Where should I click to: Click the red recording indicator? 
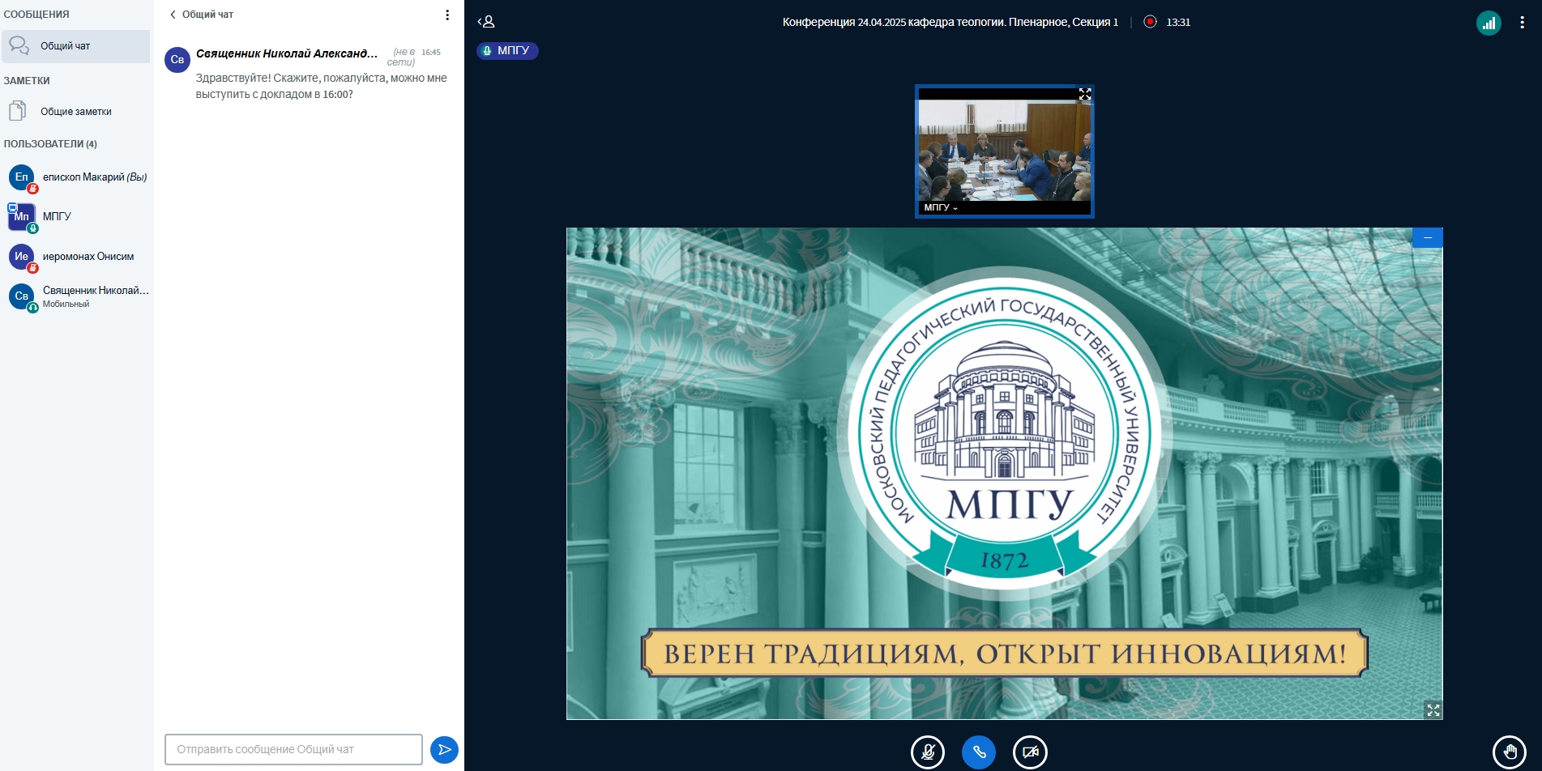click(x=1150, y=22)
